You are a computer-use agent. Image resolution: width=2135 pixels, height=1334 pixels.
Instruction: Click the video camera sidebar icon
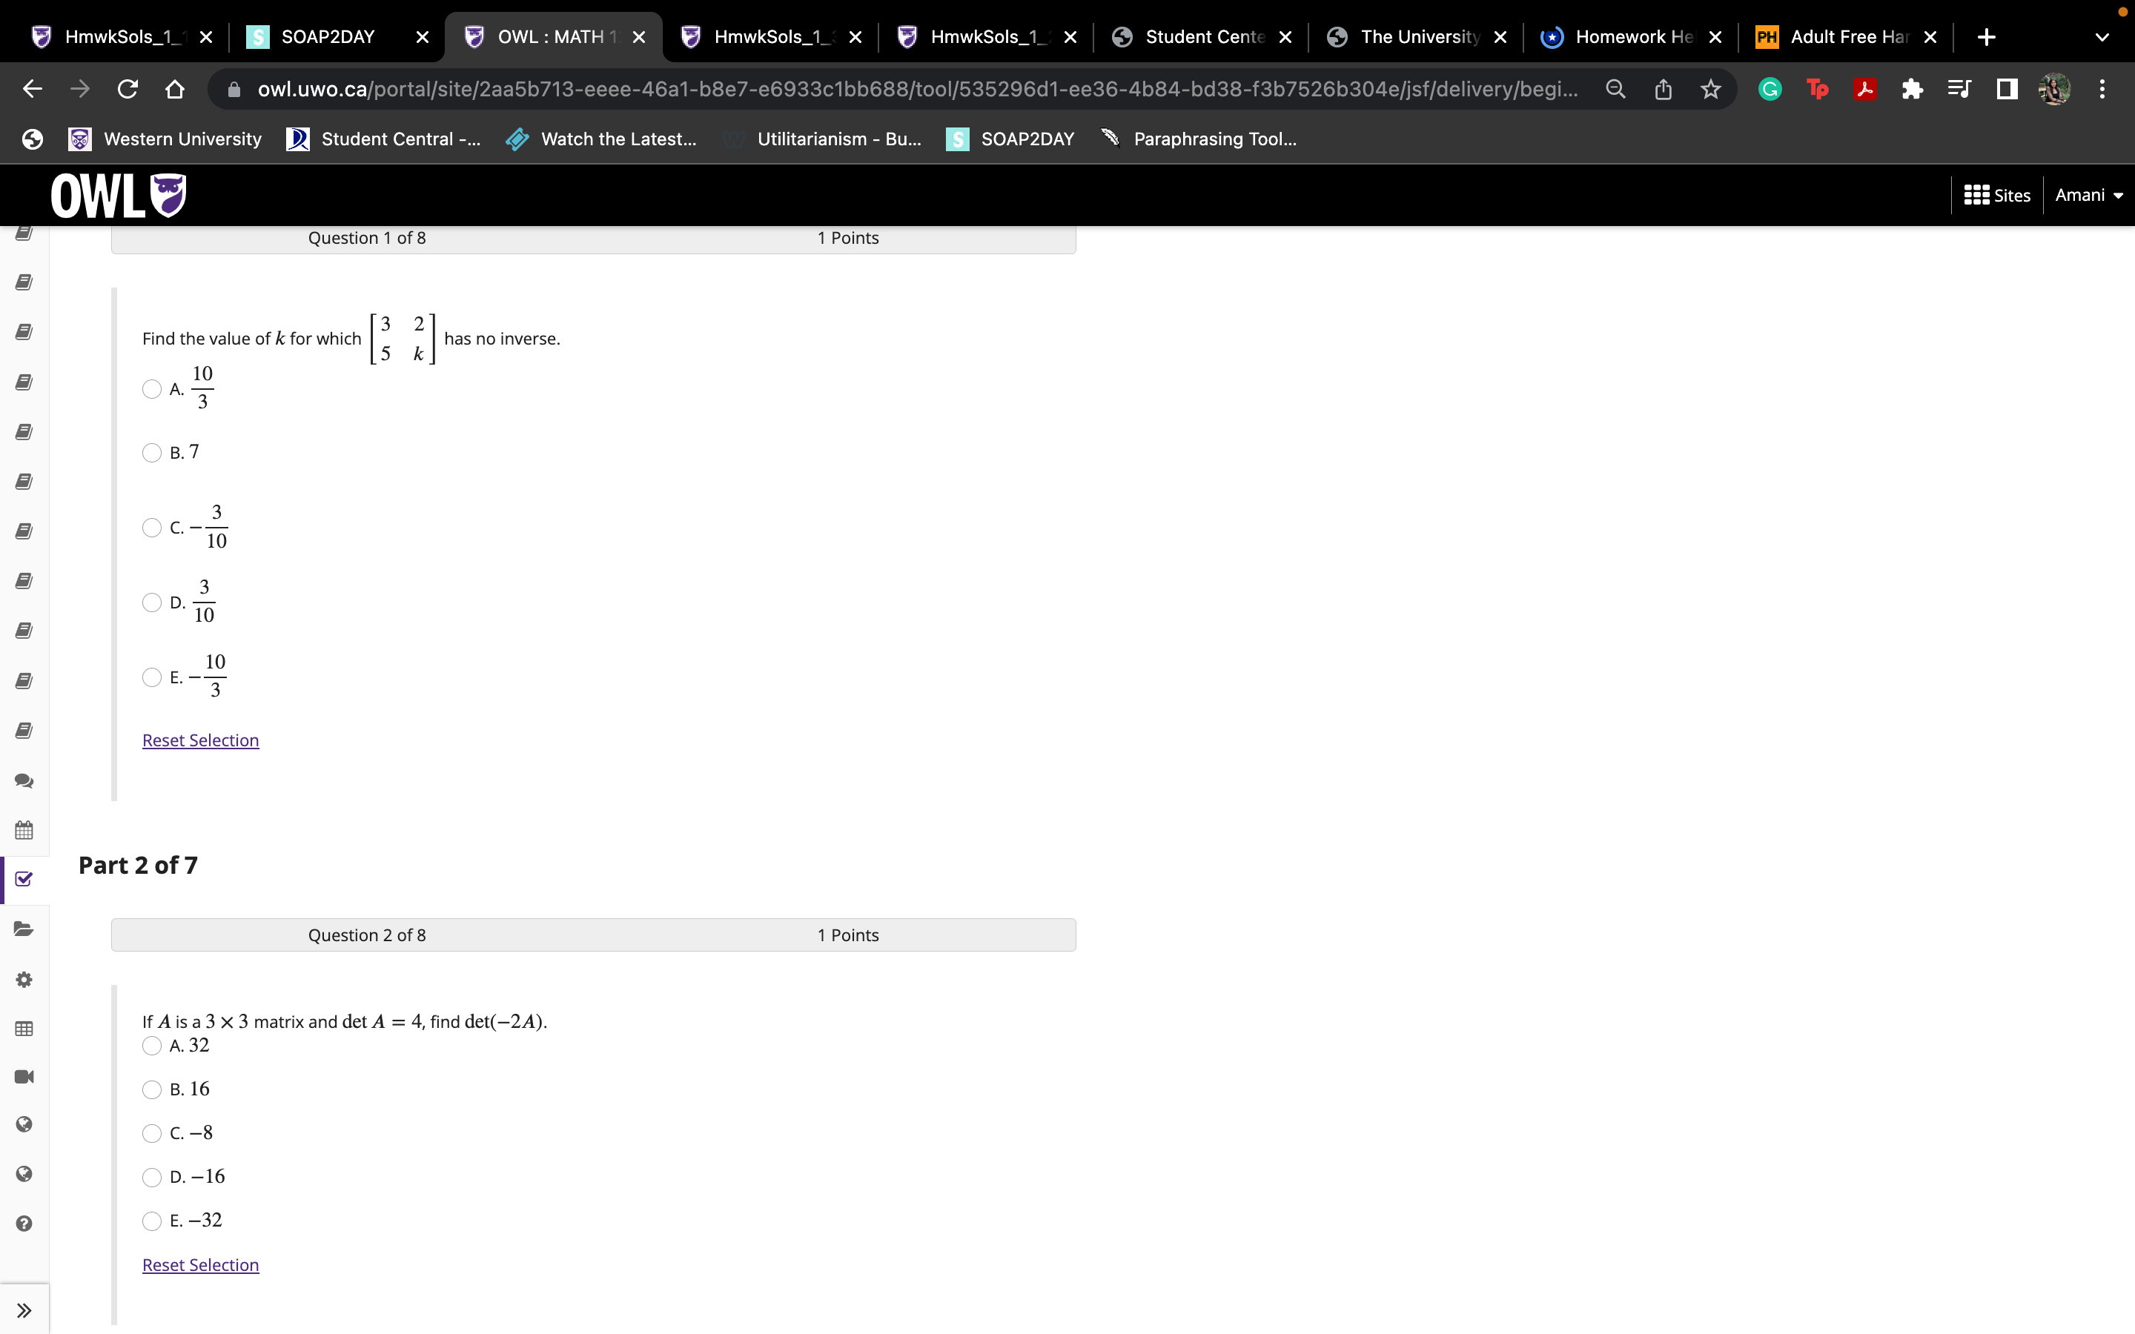click(x=24, y=1076)
